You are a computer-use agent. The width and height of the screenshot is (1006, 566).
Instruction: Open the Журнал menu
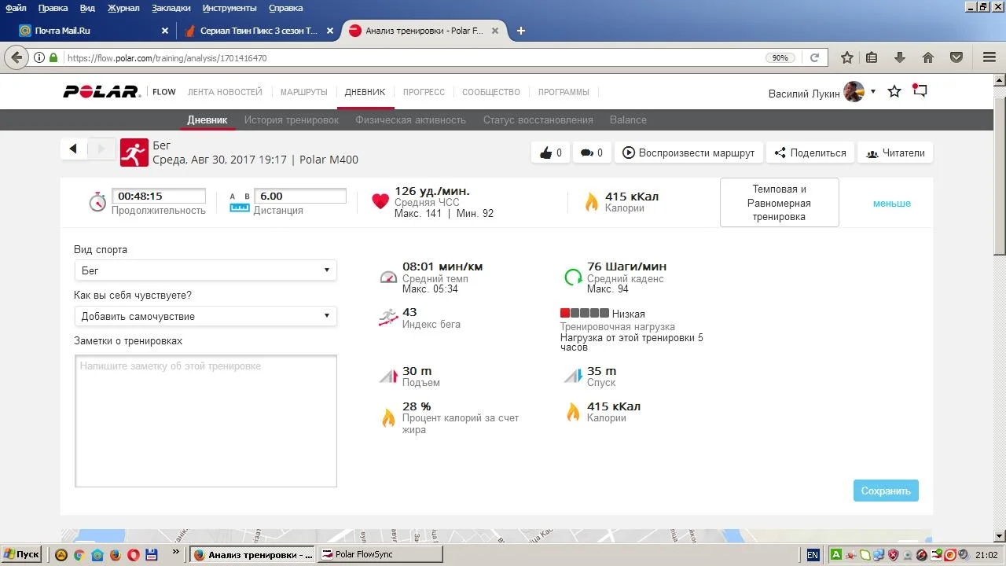123,8
